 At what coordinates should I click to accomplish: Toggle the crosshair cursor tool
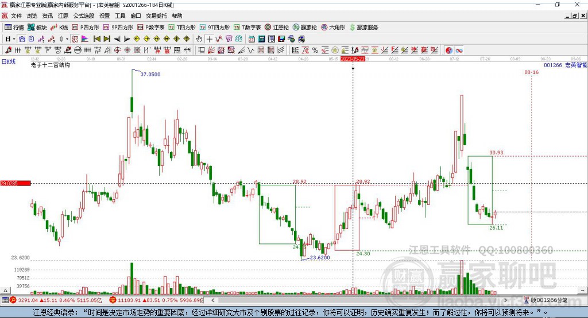click(209, 39)
